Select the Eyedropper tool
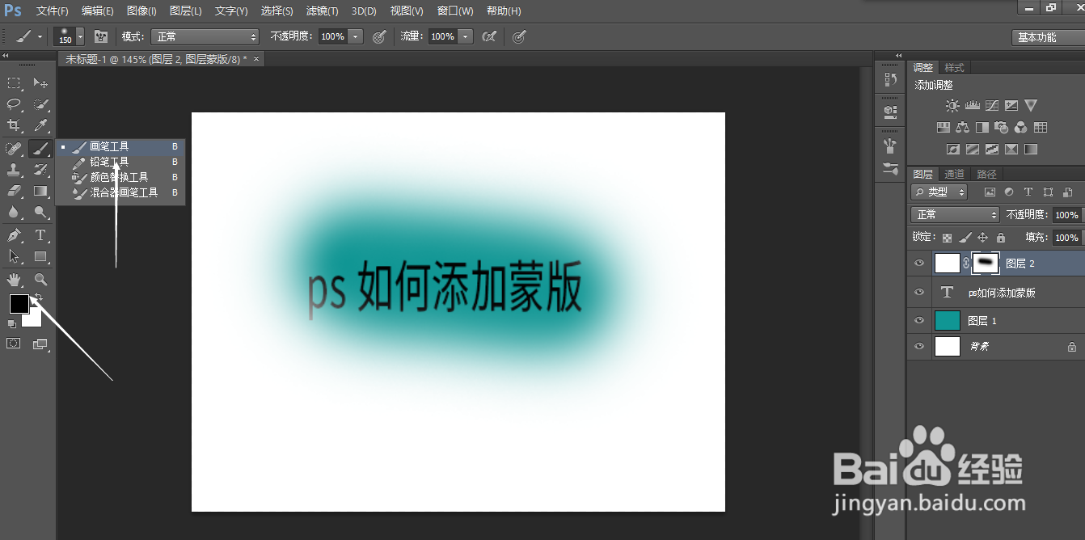The width and height of the screenshot is (1085, 540). coord(40,125)
